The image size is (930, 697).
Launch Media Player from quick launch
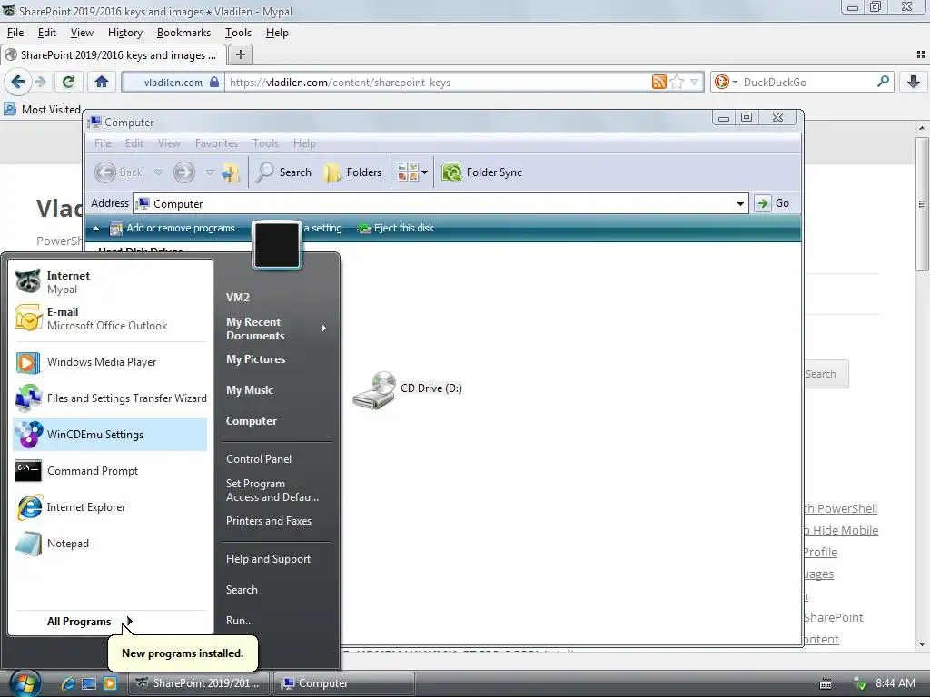(x=110, y=683)
